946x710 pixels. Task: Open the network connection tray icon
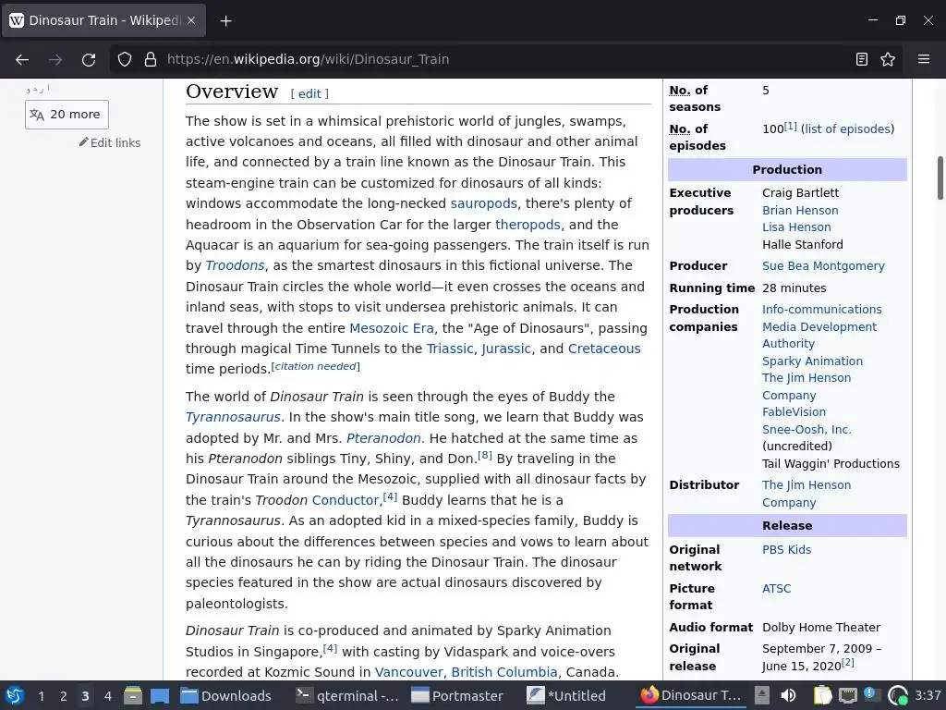848,695
